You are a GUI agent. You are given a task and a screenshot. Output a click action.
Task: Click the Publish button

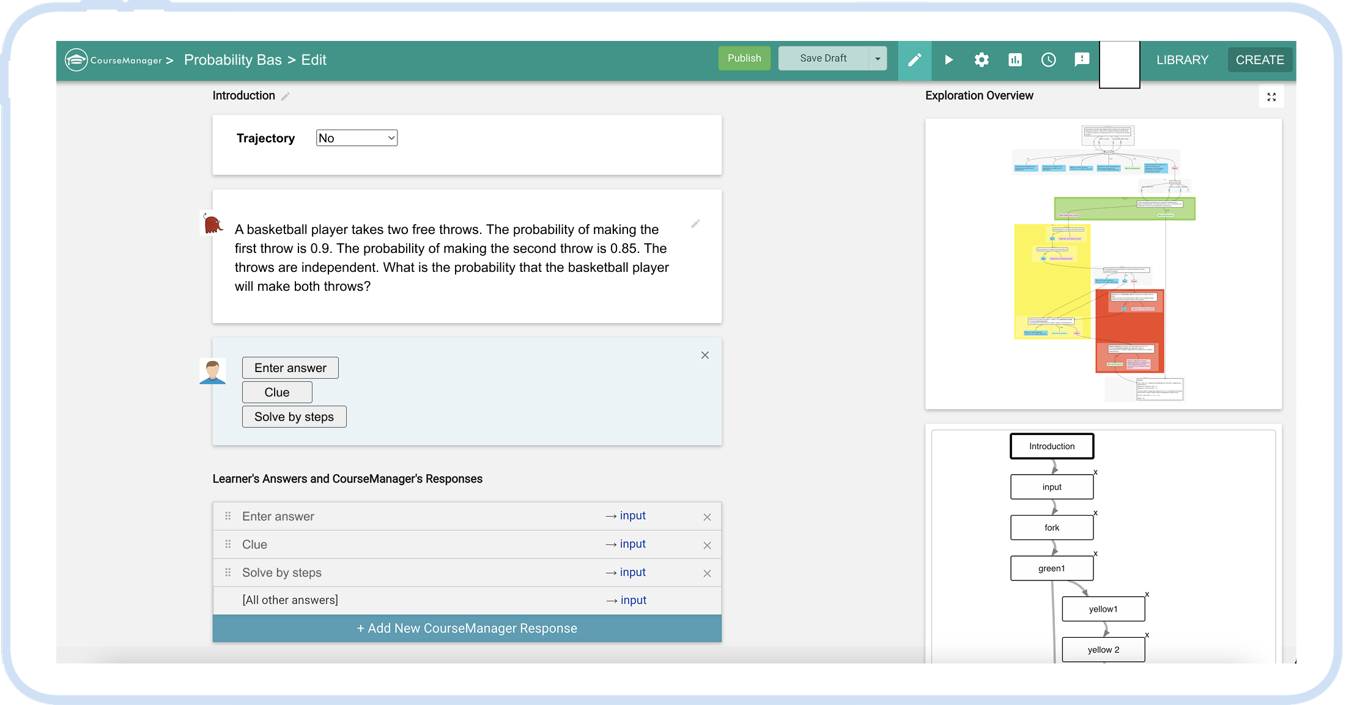[744, 59]
